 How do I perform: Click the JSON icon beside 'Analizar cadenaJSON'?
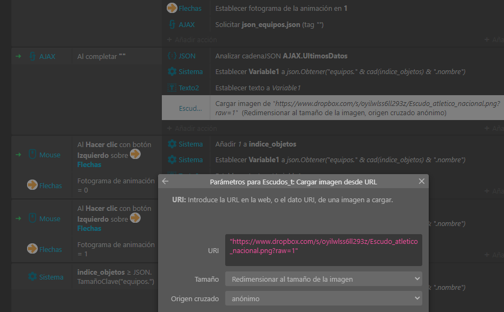[x=172, y=56]
